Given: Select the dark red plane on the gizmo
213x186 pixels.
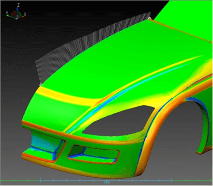Looking at the screenshot, I should [x=14, y=14].
